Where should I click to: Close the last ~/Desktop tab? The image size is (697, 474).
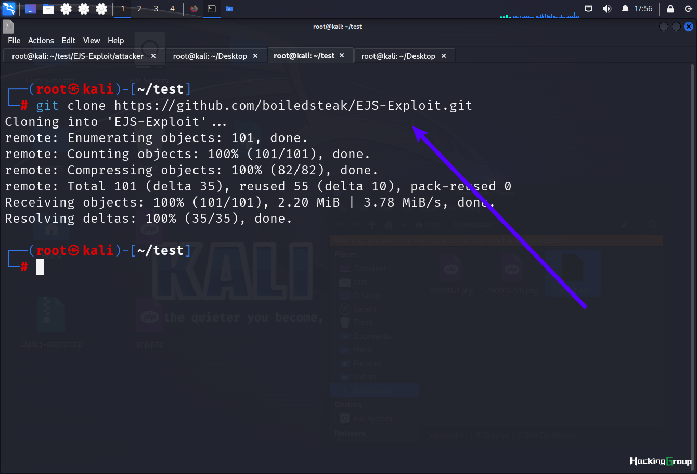(x=444, y=56)
